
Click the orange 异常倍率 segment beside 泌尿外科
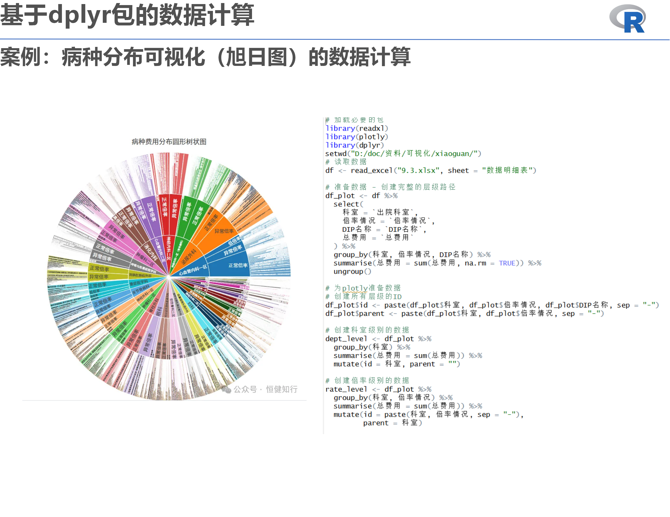coord(224,231)
